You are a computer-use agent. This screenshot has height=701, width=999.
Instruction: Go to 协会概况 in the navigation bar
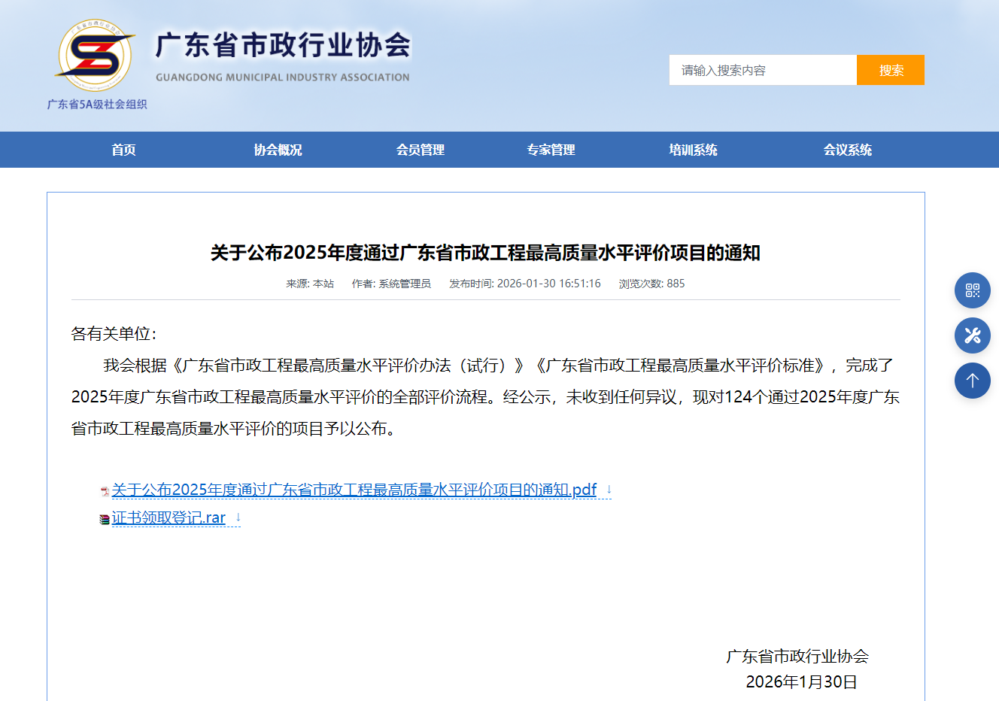coord(278,150)
